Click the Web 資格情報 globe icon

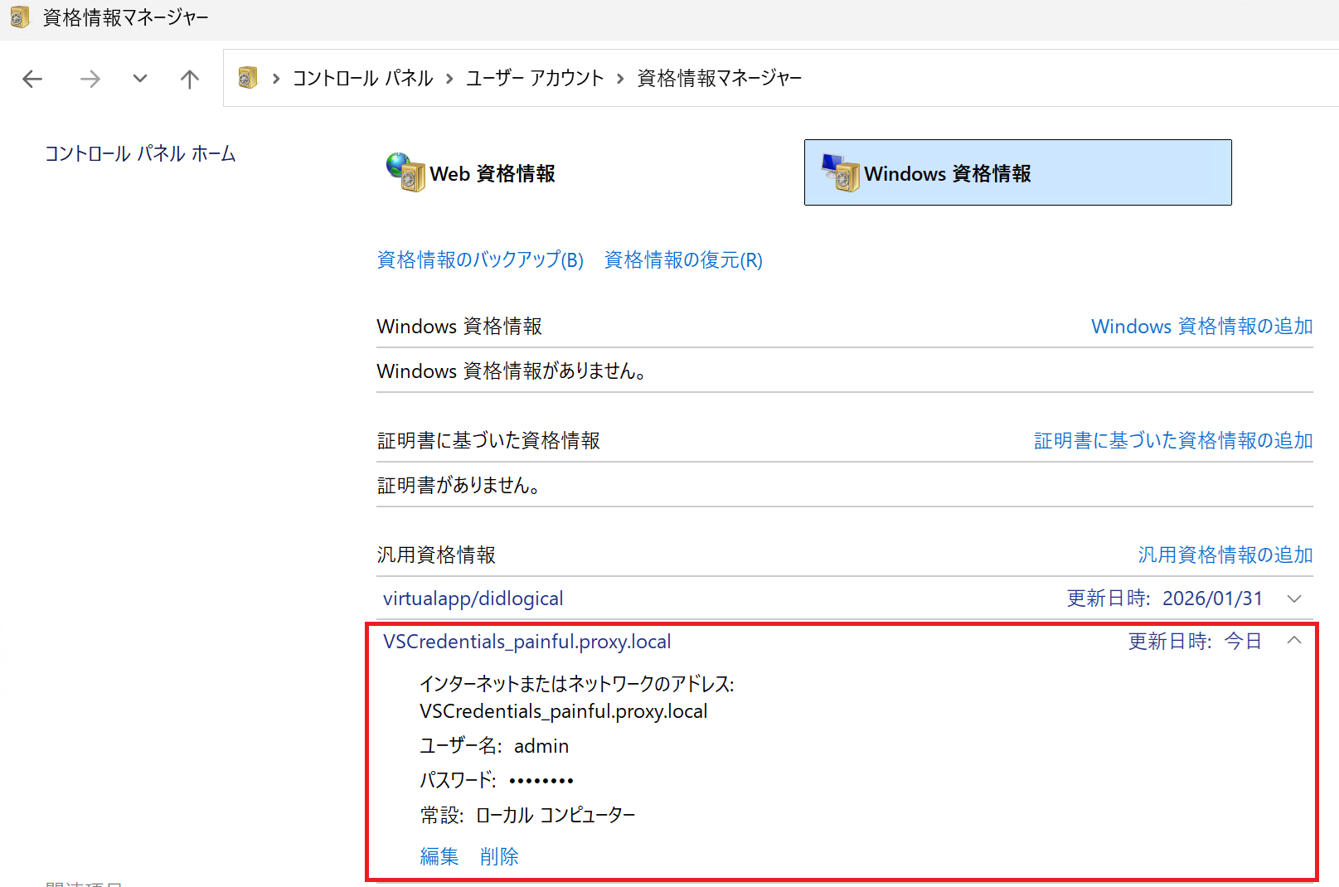(400, 174)
